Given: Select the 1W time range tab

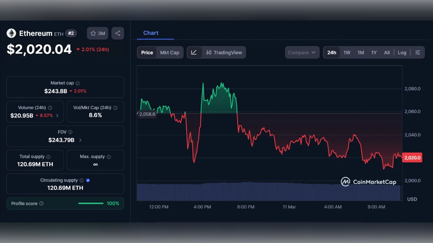Looking at the screenshot, I should tap(347, 52).
